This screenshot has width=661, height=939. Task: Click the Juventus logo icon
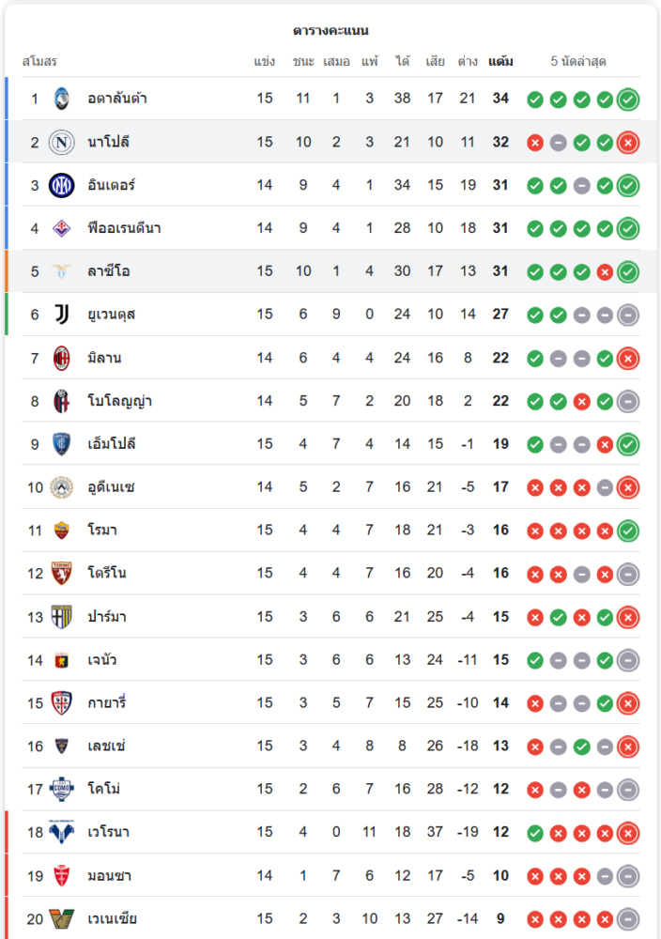(61, 315)
